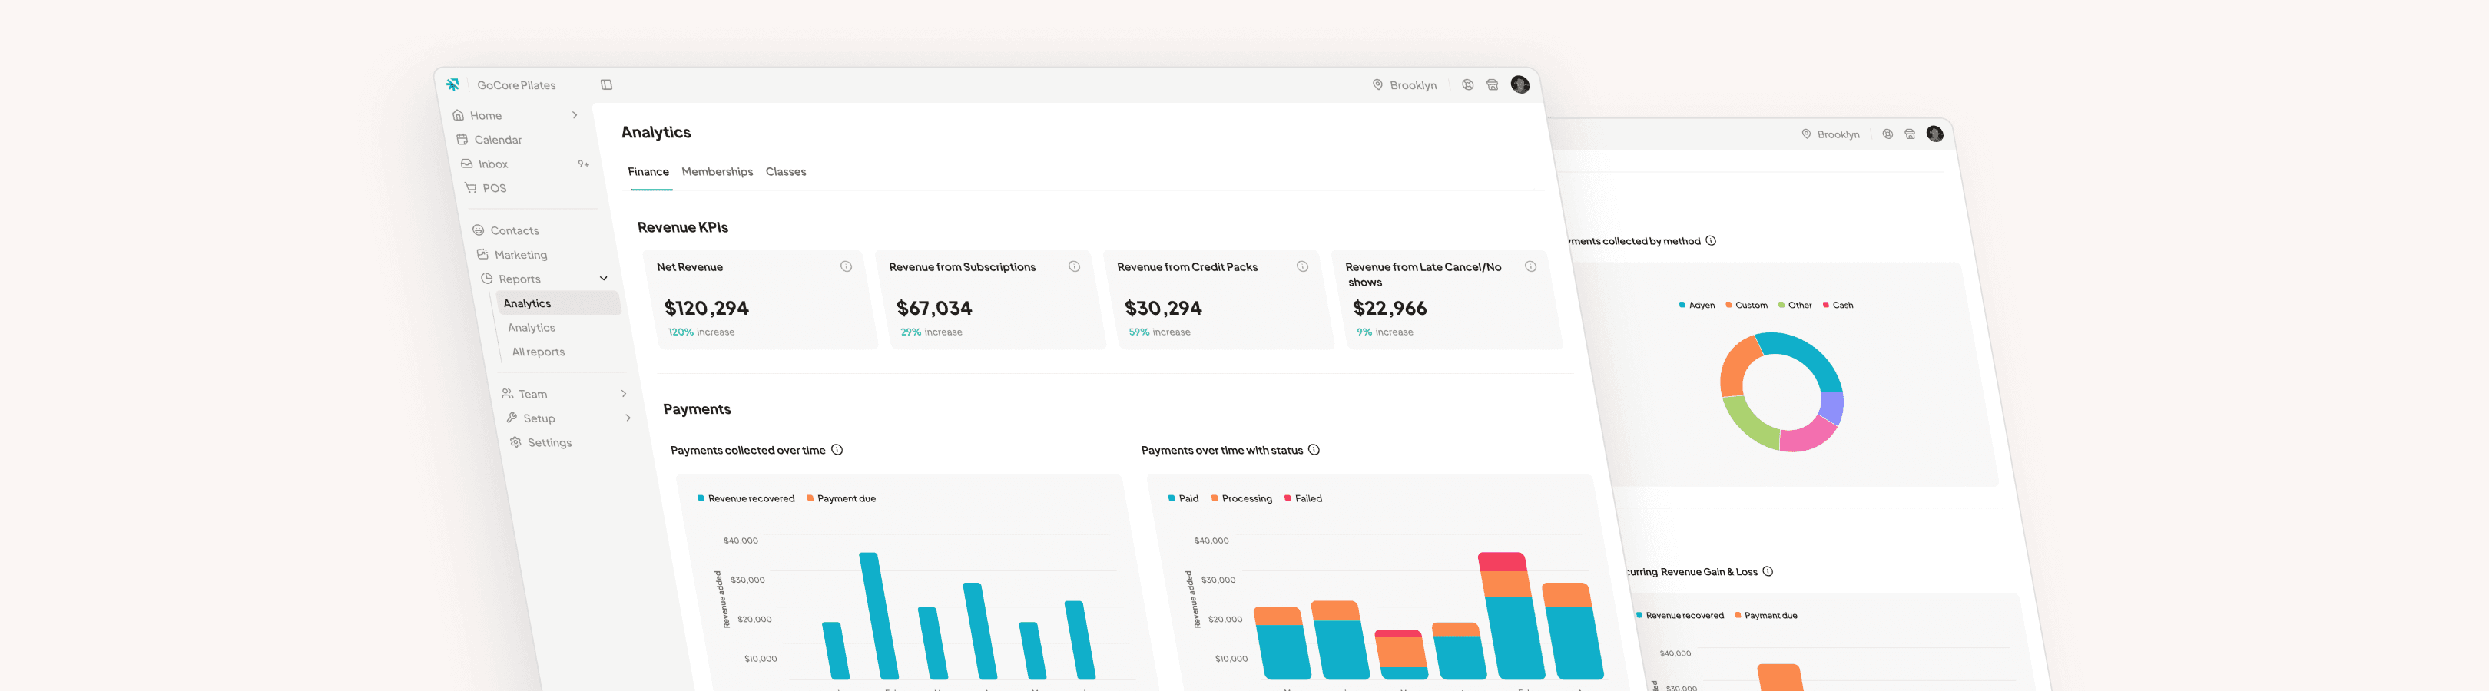The image size is (2489, 691).
Task: Open Contacts page from sidebar
Action: pos(515,230)
